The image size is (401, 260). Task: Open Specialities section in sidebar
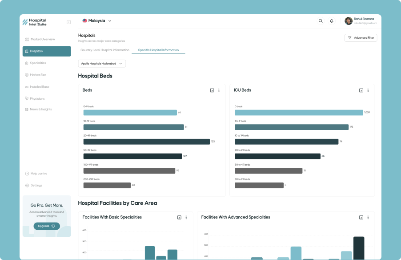tap(38, 63)
